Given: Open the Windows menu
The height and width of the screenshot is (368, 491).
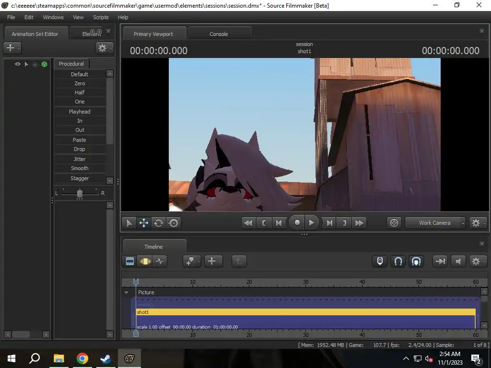Looking at the screenshot, I should point(53,17).
